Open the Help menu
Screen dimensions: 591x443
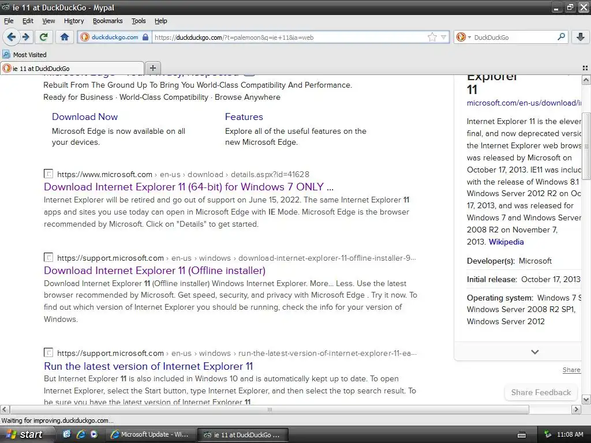pyautogui.click(x=161, y=21)
